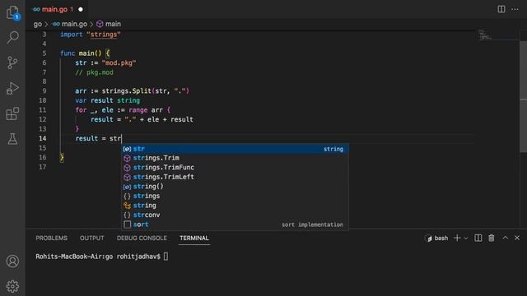This screenshot has width=527, height=296.
Task: Switch to the DEBUG CONSOLE tab
Action: coord(142,238)
